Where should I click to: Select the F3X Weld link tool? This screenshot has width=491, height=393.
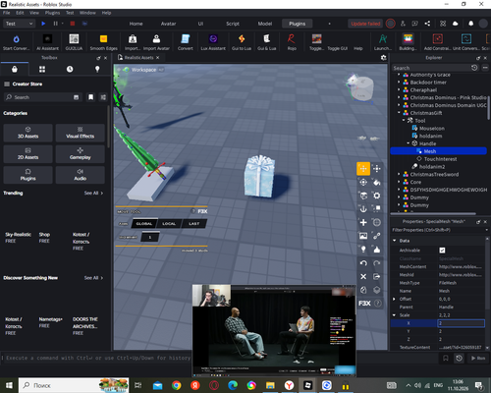tap(377, 236)
